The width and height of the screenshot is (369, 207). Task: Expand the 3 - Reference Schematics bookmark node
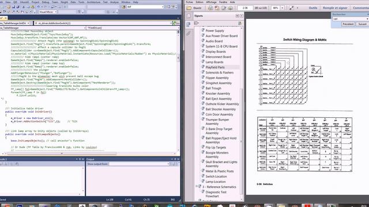[x=197, y=187]
